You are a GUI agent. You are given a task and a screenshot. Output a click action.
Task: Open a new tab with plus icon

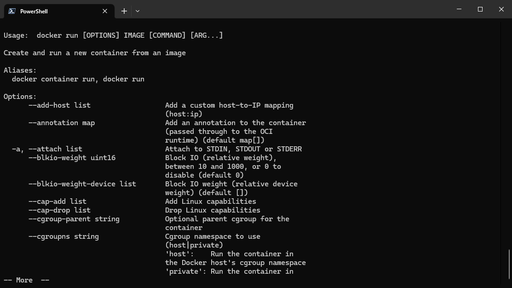pyautogui.click(x=124, y=11)
